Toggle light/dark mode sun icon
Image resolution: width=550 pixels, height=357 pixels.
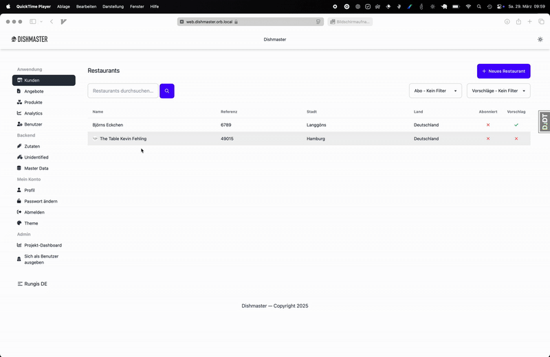point(540,39)
